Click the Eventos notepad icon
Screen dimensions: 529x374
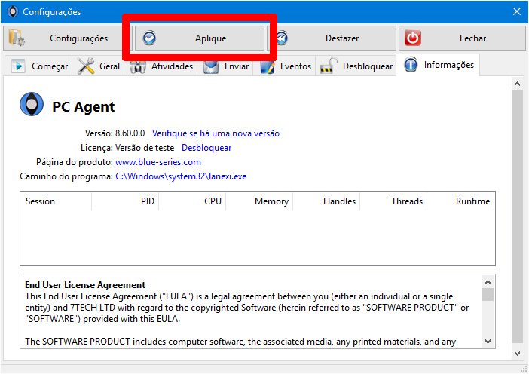(x=268, y=66)
